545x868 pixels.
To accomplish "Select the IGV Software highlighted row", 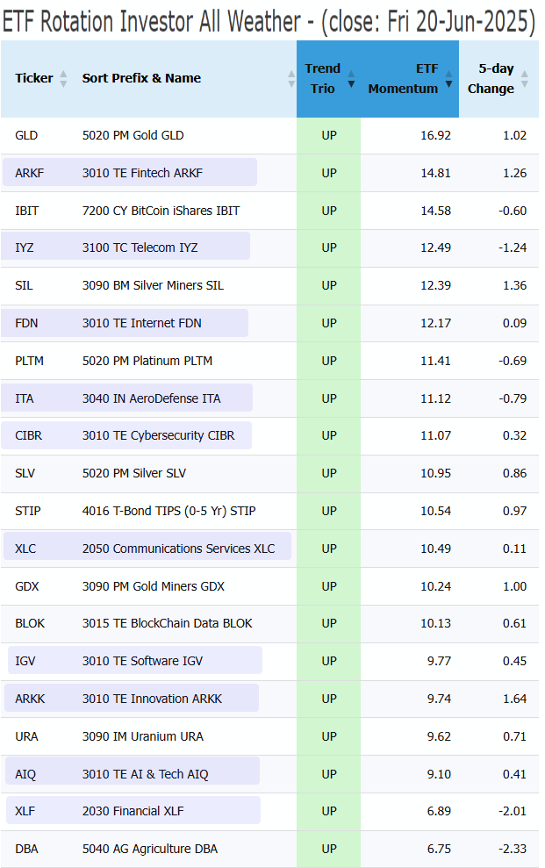I will point(135,660).
